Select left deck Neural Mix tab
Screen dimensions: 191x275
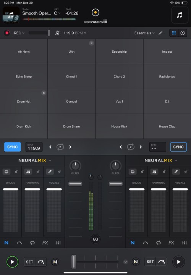[x=6, y=243]
